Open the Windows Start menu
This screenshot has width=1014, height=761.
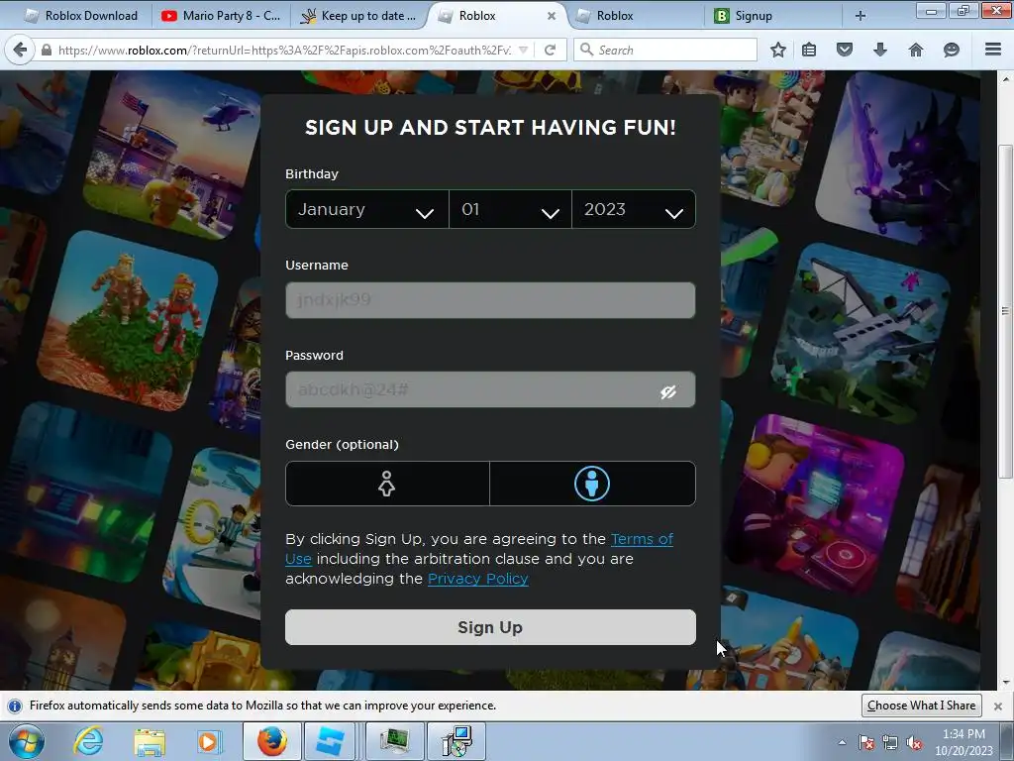(x=27, y=741)
